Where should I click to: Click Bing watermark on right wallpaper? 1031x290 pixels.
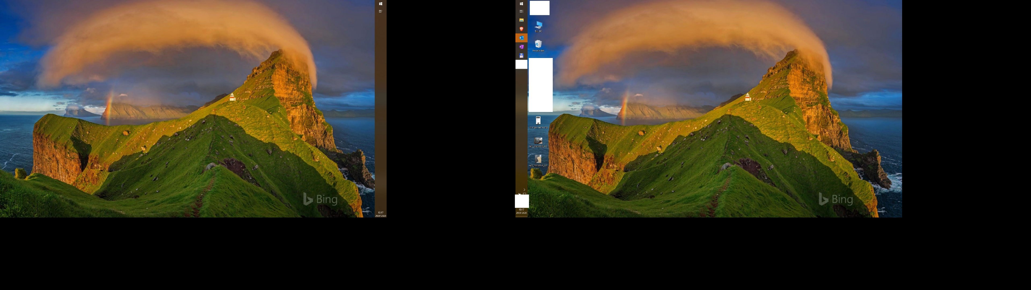836,199
